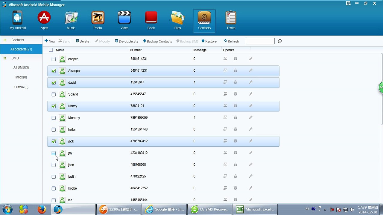
Task: Click the Restore button
Action: click(x=209, y=41)
